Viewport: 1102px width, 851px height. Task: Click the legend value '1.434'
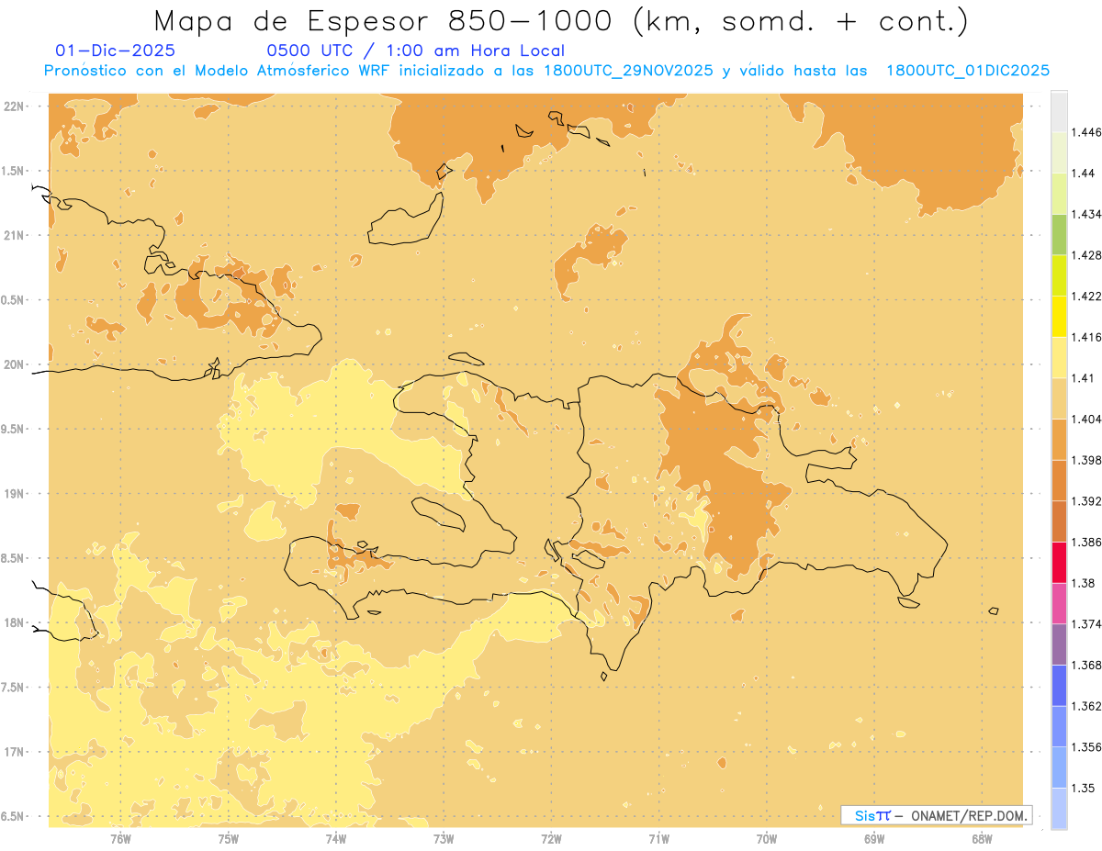[x=1086, y=214]
